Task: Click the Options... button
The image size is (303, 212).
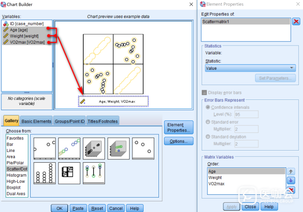Action: [178, 141]
